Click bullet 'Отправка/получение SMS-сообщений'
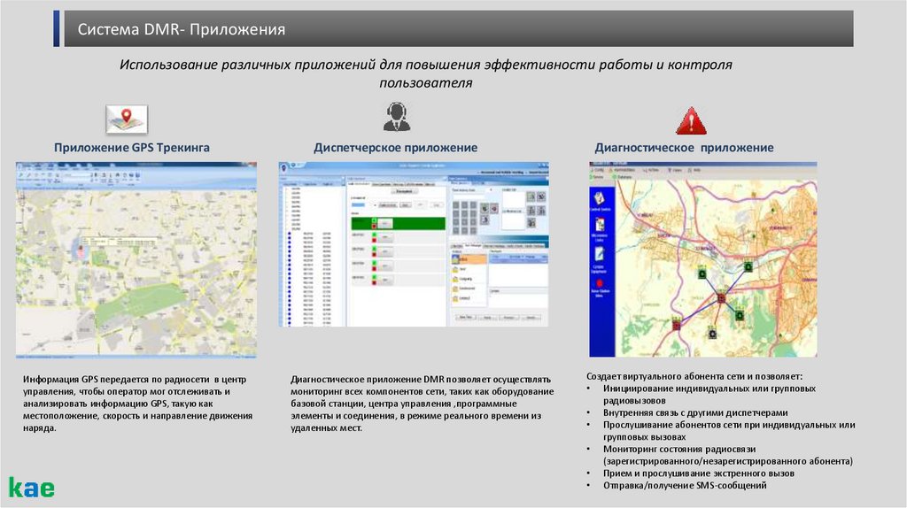The width and height of the screenshot is (907, 508). [685, 486]
